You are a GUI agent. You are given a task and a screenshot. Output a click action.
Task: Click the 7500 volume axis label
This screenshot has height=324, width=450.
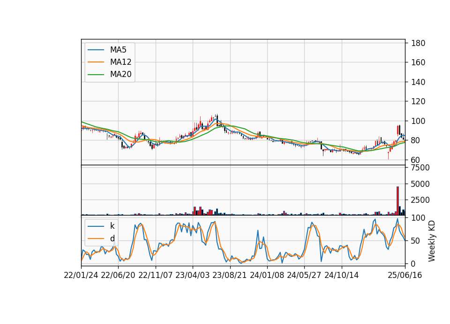420,168
